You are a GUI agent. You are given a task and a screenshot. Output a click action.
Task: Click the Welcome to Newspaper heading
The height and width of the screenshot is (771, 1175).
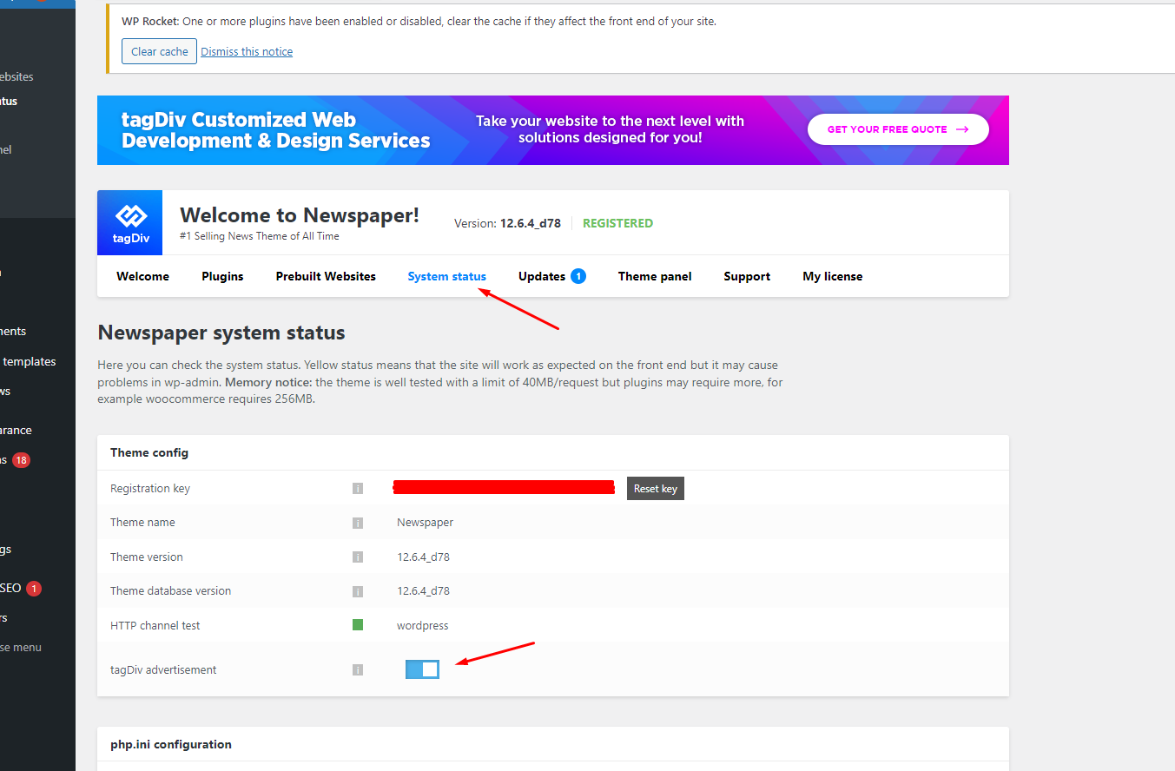(x=300, y=215)
